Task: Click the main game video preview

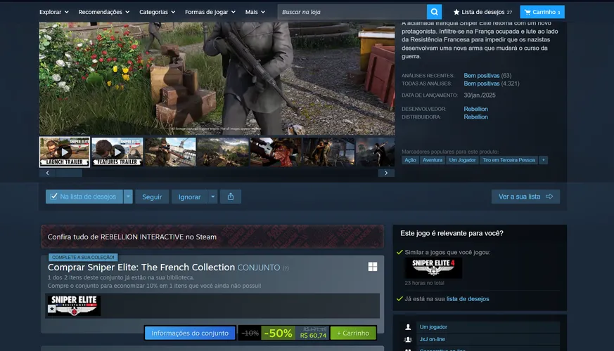Action: (x=217, y=78)
